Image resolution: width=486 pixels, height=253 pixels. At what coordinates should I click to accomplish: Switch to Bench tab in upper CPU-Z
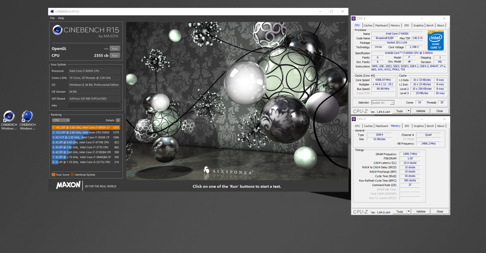pyautogui.click(x=430, y=25)
